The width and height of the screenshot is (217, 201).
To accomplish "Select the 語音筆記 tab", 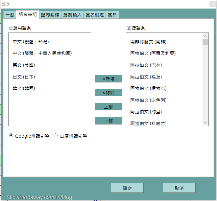I will click(x=28, y=14).
